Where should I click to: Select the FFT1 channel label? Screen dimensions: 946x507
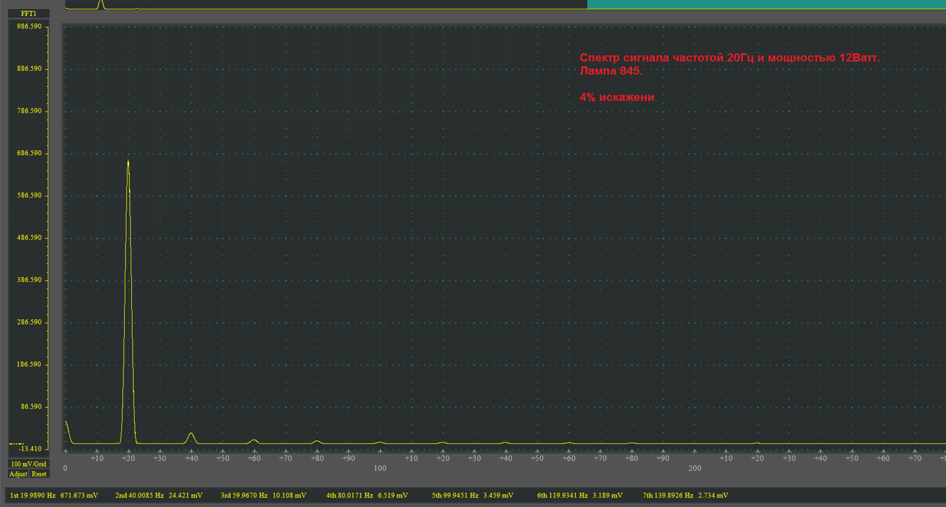28,14
